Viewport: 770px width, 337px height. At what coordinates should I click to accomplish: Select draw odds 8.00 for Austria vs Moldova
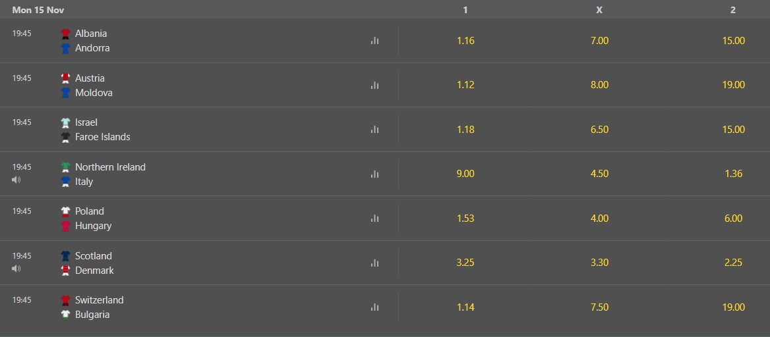point(599,85)
